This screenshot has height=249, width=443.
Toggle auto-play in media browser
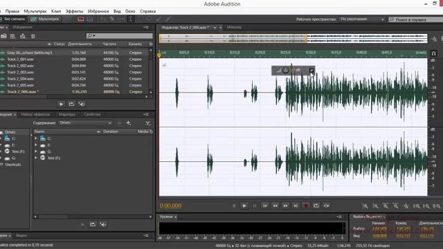pyautogui.click(x=103, y=224)
